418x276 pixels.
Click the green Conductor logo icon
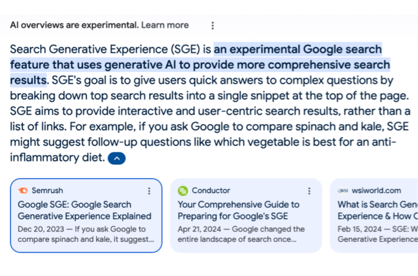183,190
